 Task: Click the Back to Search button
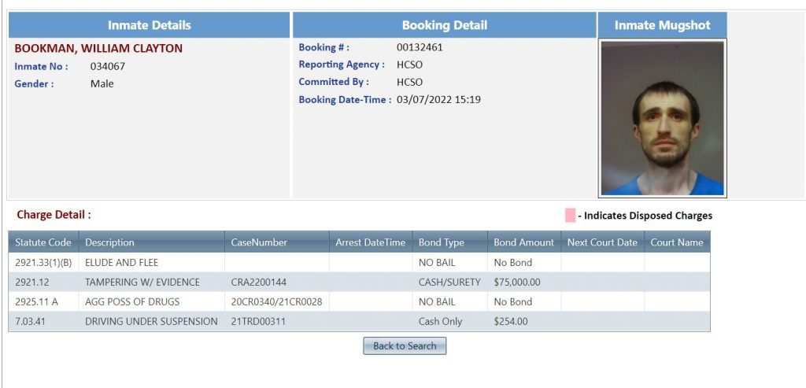pos(405,346)
